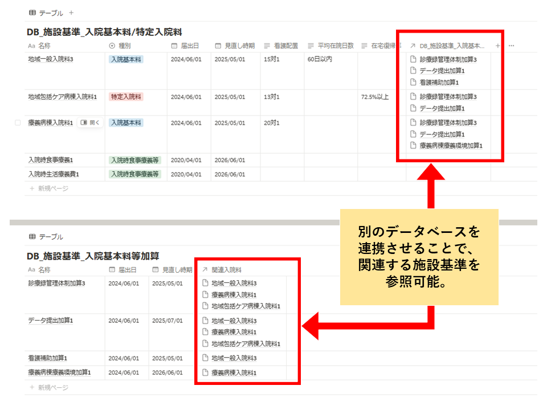Click the plus icon to add a column

pos(497,46)
